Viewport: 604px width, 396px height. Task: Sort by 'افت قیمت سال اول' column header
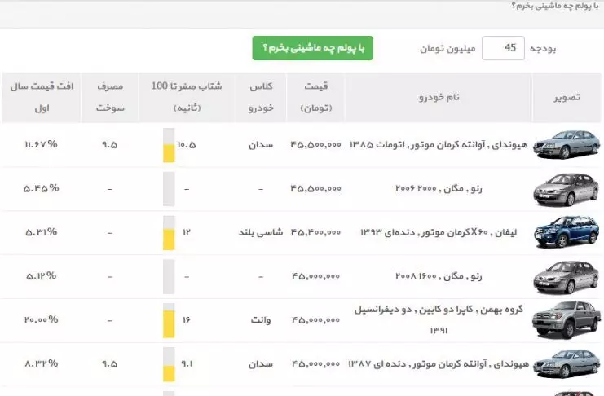click(42, 97)
